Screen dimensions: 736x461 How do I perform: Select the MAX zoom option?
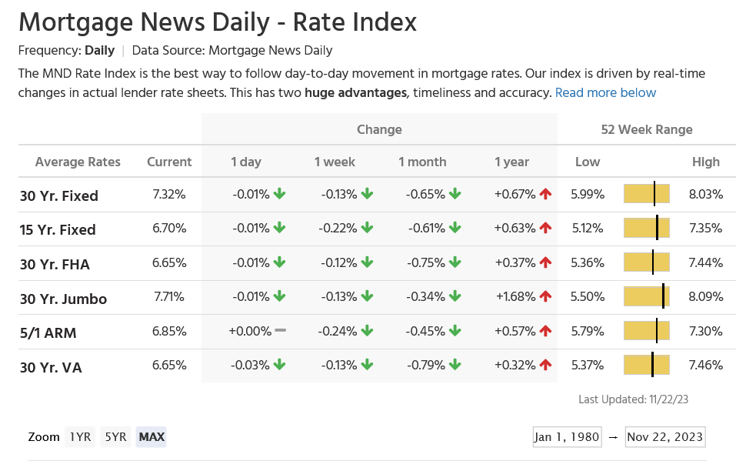coord(152,437)
